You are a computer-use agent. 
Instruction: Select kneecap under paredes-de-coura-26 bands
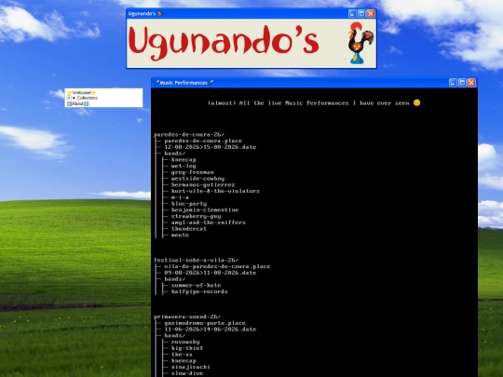[x=184, y=160]
